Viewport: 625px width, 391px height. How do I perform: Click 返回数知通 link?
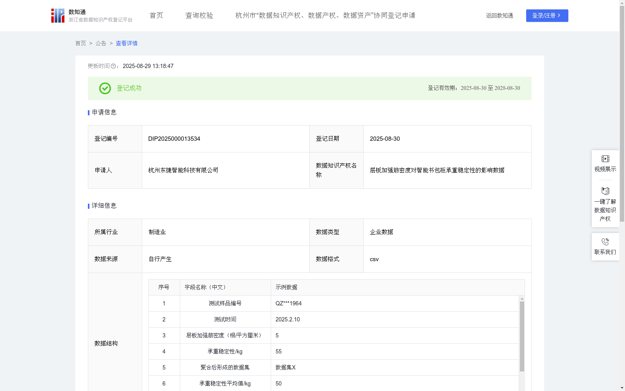(x=500, y=16)
